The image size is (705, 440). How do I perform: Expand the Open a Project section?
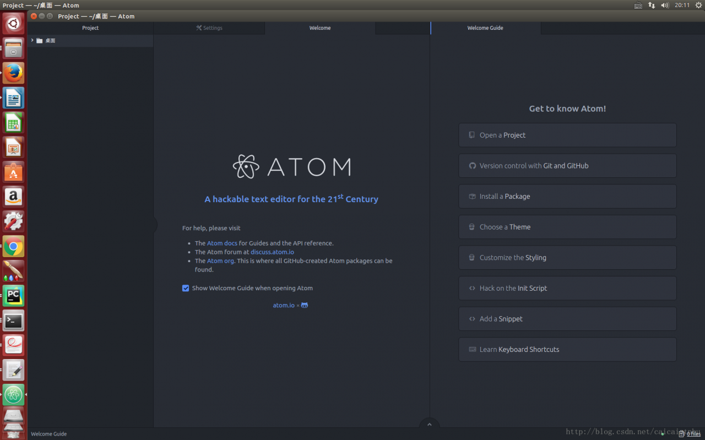[x=567, y=135]
